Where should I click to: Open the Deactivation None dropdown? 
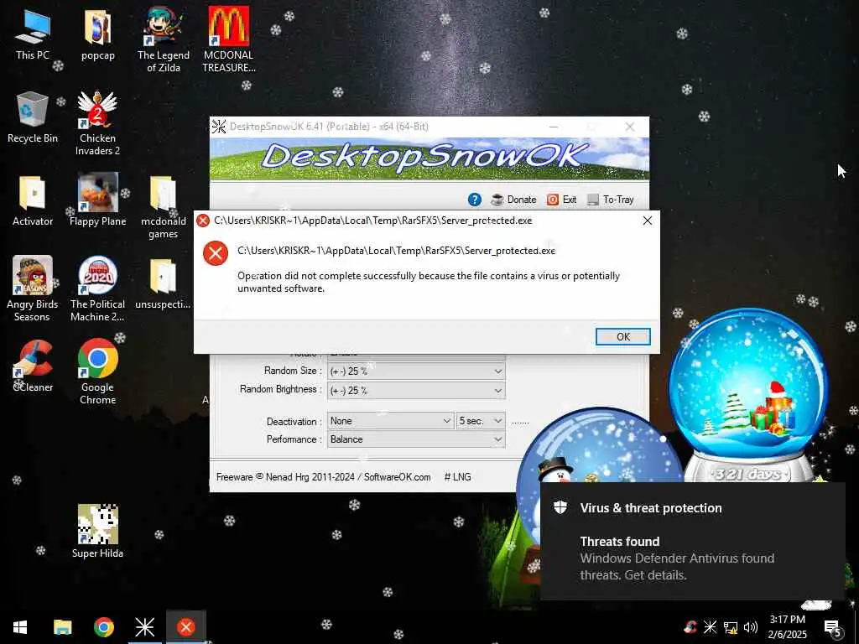pyautogui.click(x=390, y=421)
